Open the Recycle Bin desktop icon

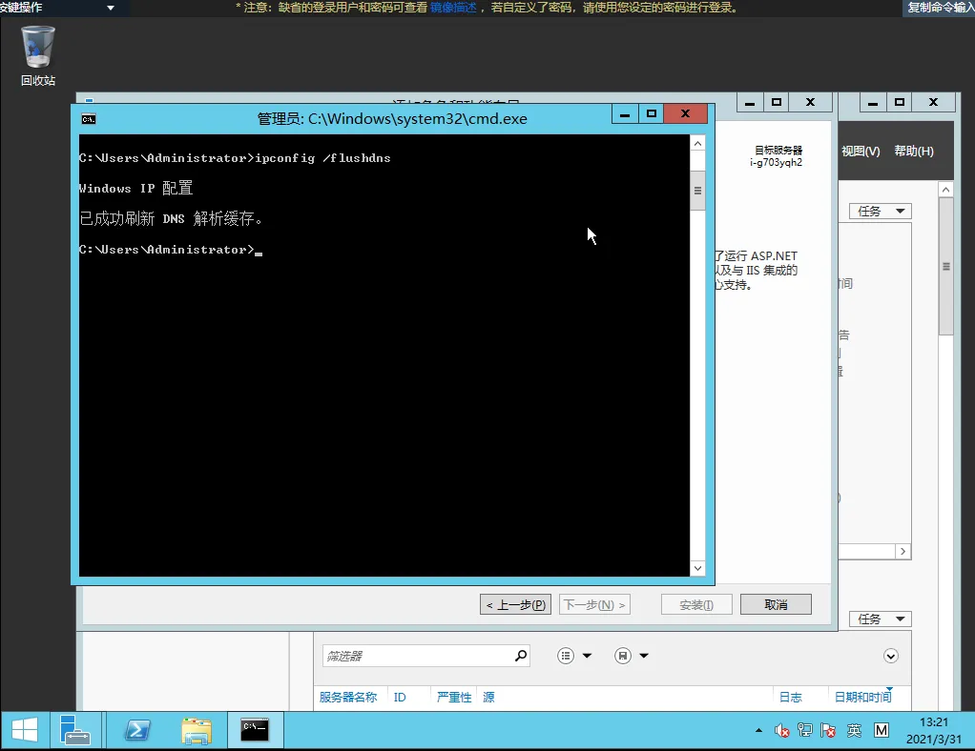click(x=38, y=55)
